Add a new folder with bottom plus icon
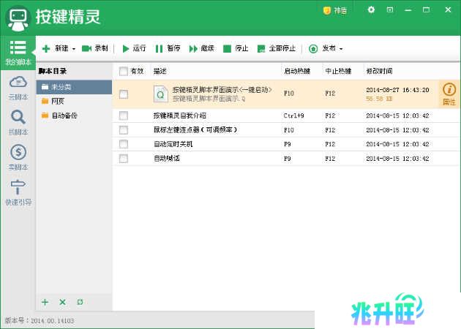The width and height of the screenshot is (461, 329). [x=45, y=302]
